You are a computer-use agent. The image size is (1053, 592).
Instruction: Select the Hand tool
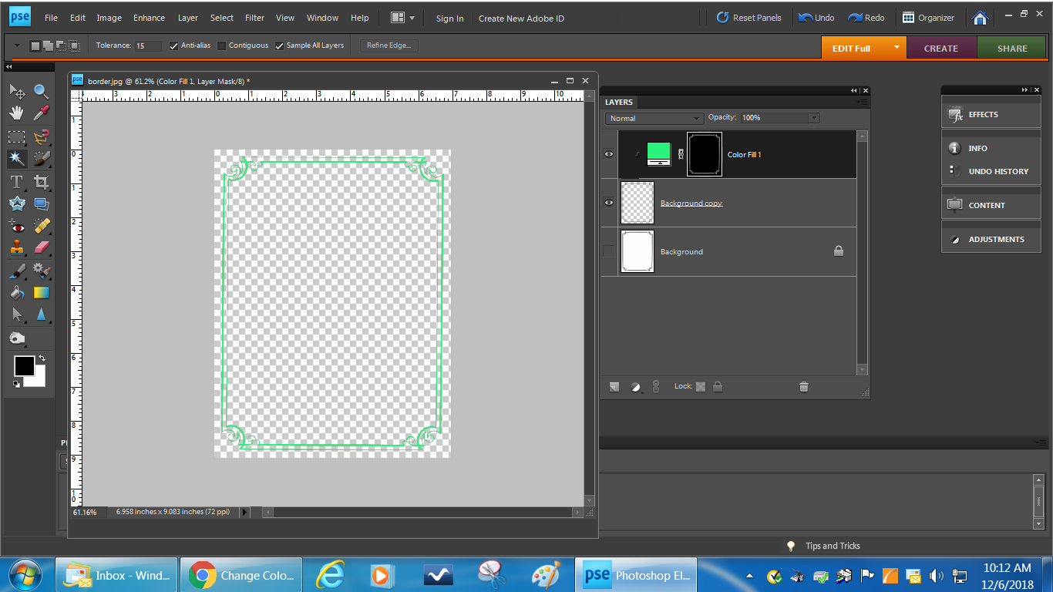(17, 113)
